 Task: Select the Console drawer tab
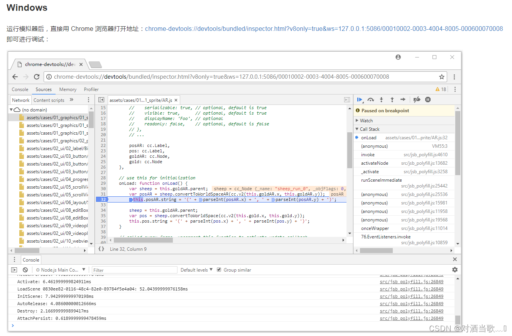(31, 260)
